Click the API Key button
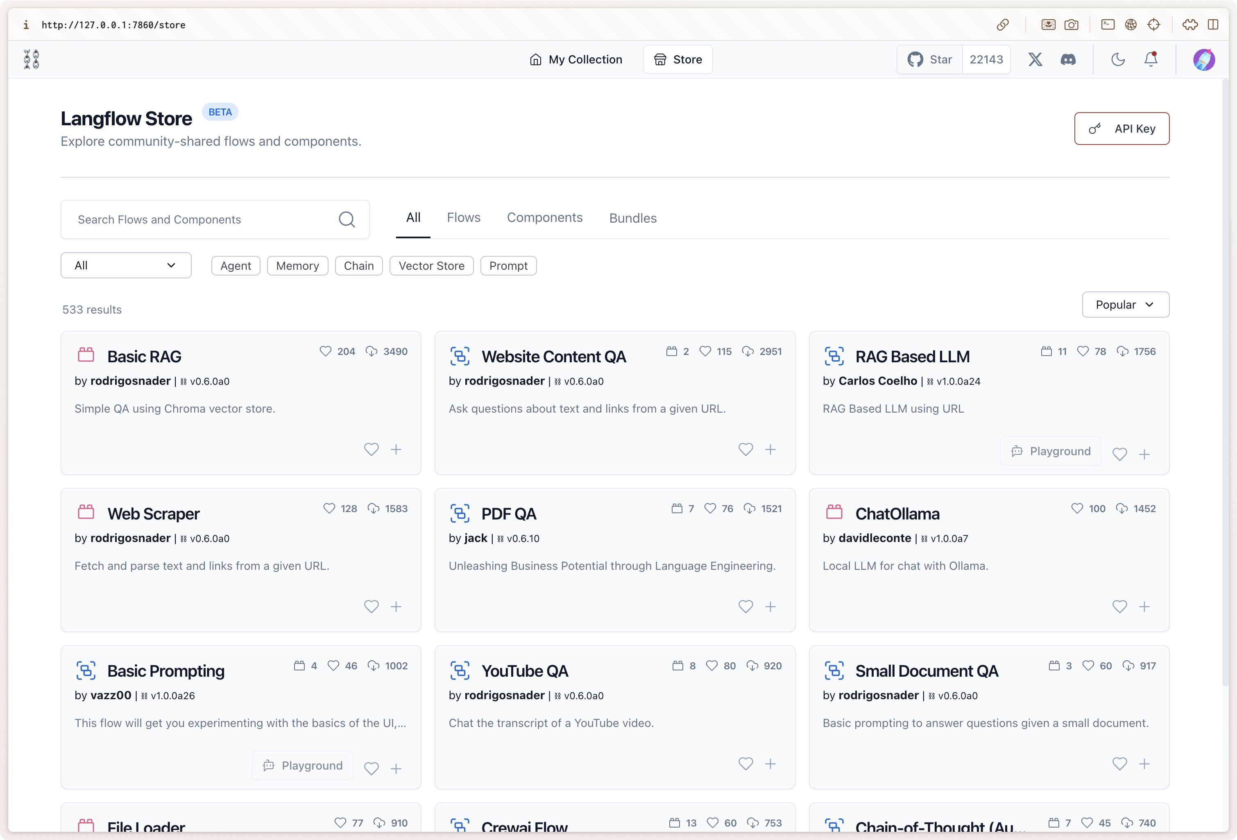Viewport: 1237px width, 840px height. coord(1121,128)
